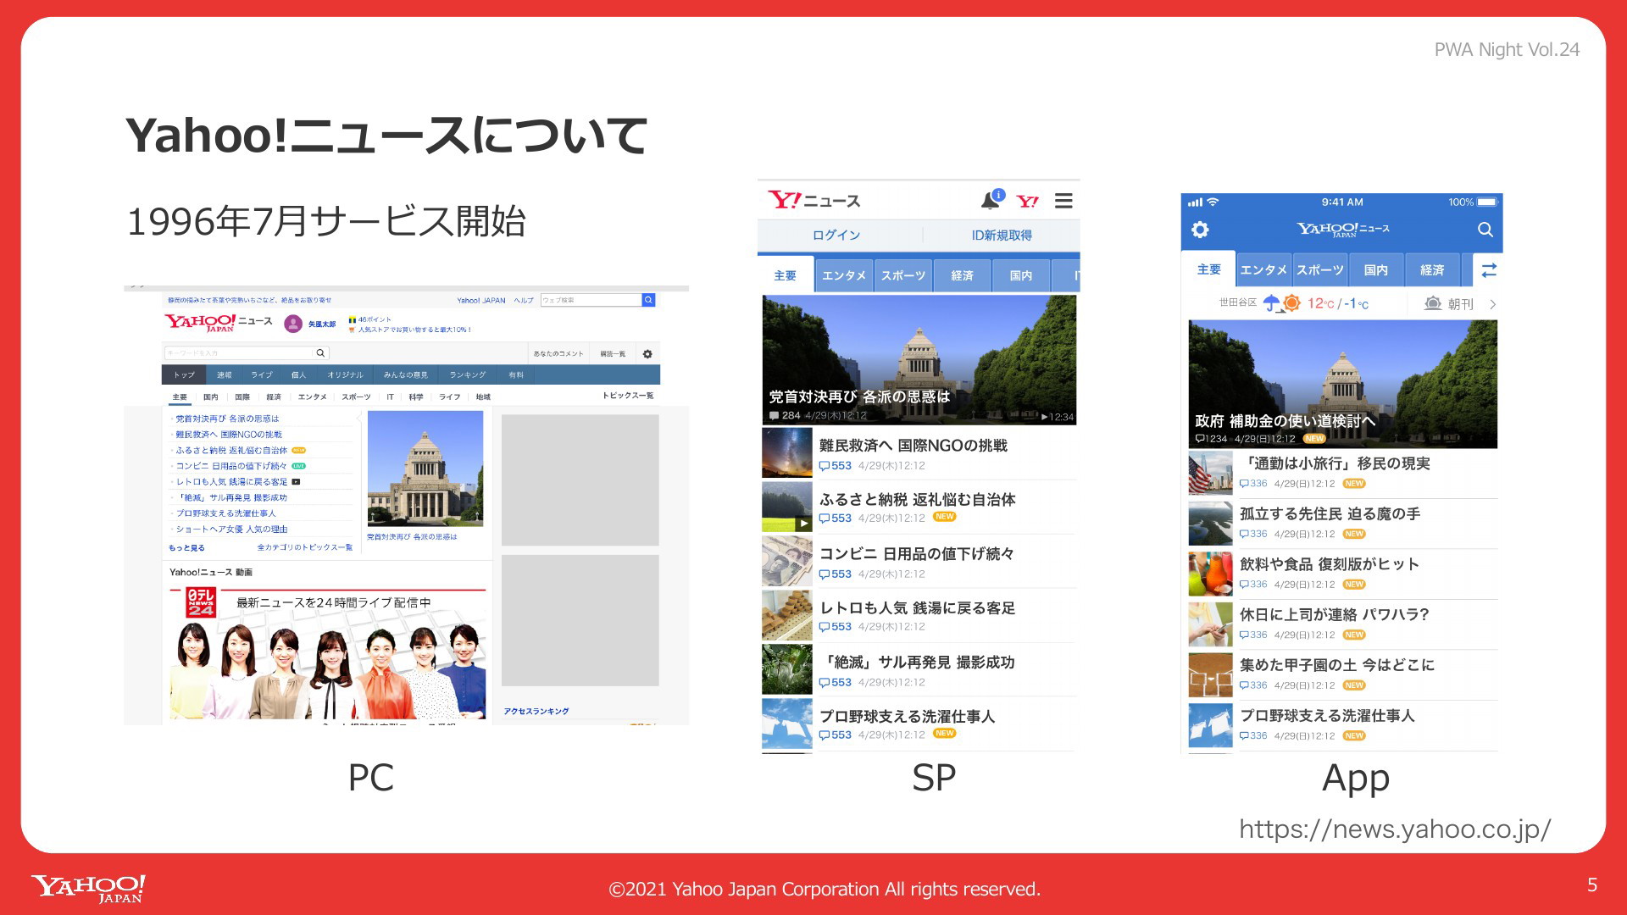1627x915 pixels.
Task: Expand the 朝刊 chevron in the App
Action: (x=1492, y=304)
